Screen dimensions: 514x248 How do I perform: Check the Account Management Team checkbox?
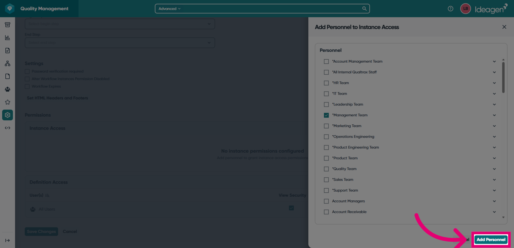pos(326,62)
